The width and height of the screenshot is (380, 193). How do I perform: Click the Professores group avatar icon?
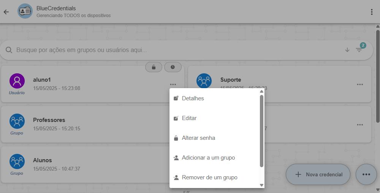click(x=17, y=121)
